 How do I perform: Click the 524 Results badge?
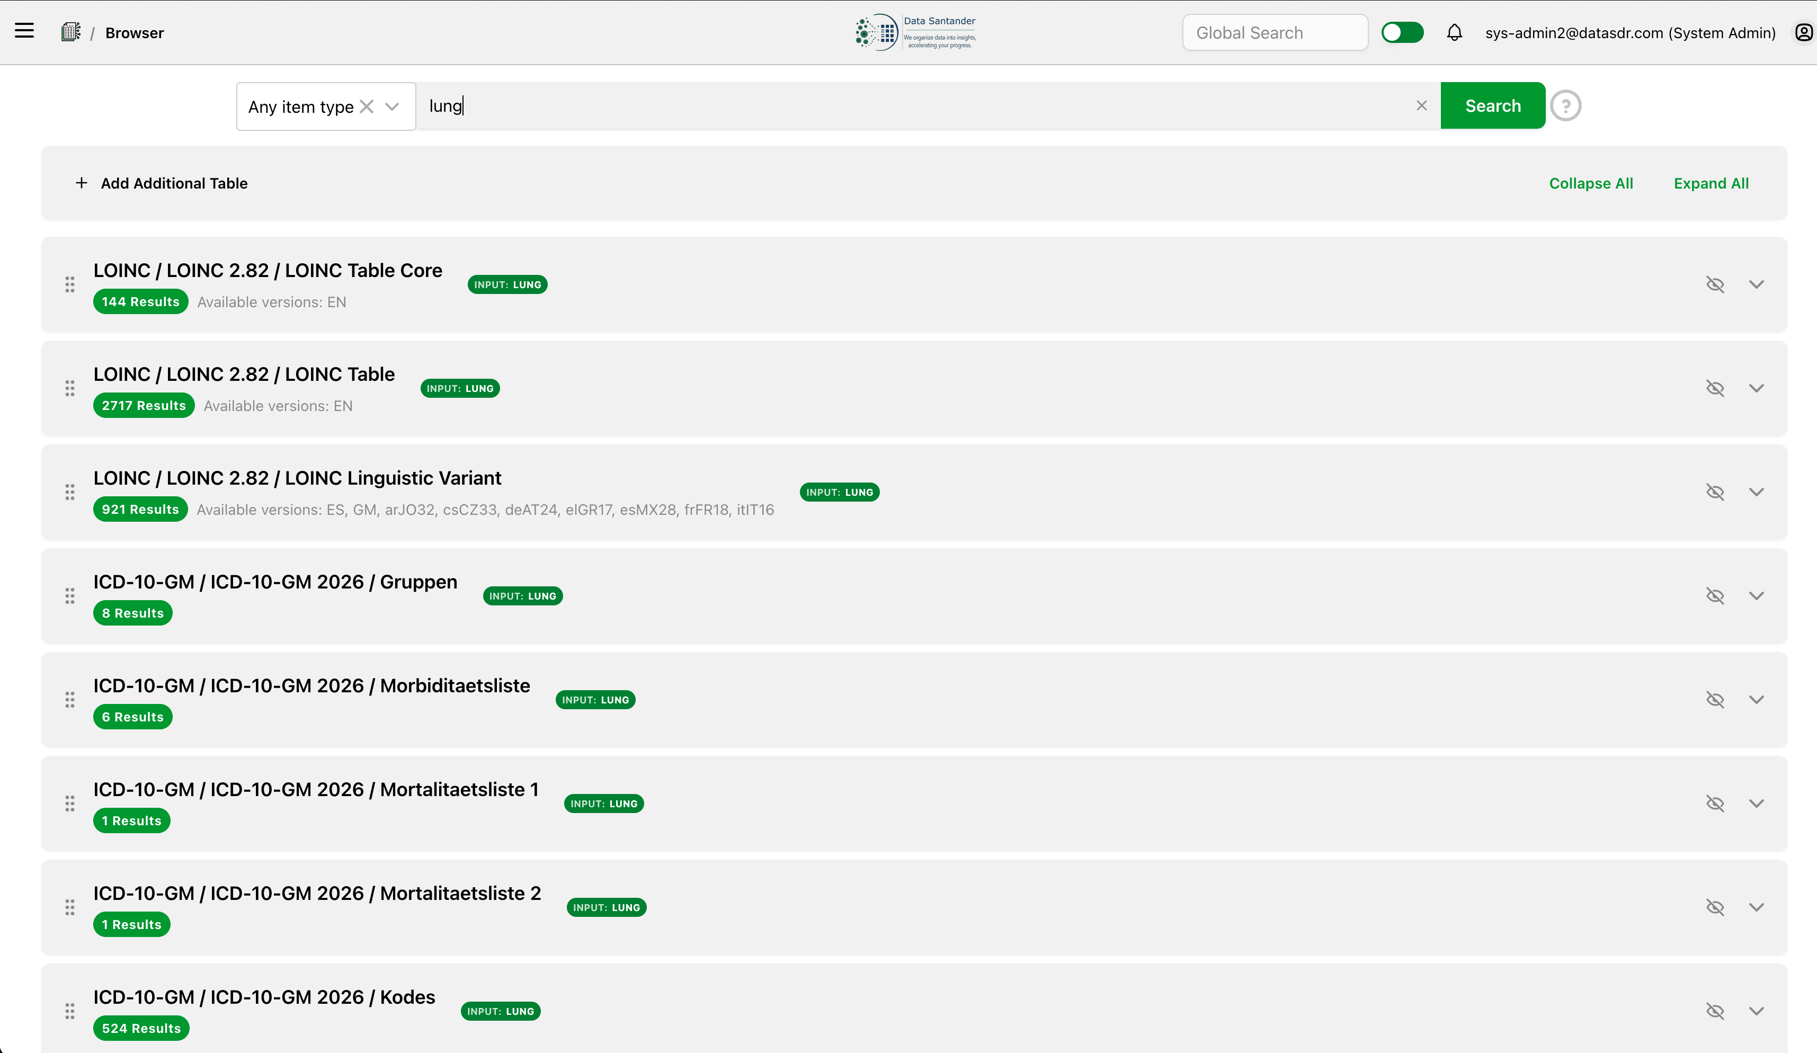click(x=141, y=1029)
